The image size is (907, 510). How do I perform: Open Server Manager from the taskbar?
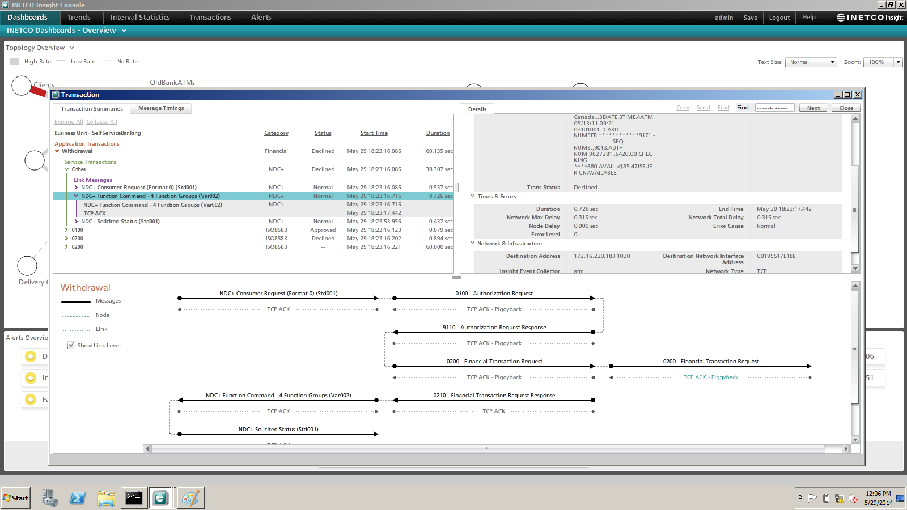pos(49,498)
